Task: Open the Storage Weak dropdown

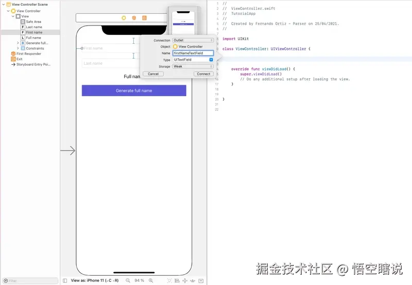Action: click(x=193, y=66)
